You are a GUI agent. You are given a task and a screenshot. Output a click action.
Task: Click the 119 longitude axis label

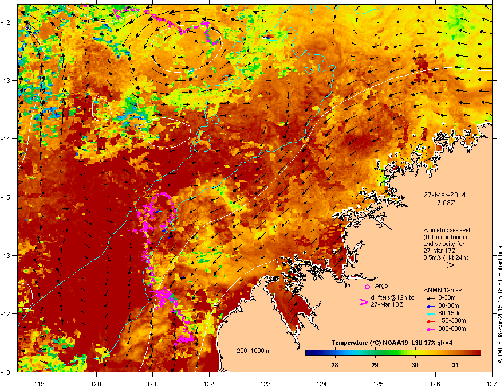tap(40, 383)
